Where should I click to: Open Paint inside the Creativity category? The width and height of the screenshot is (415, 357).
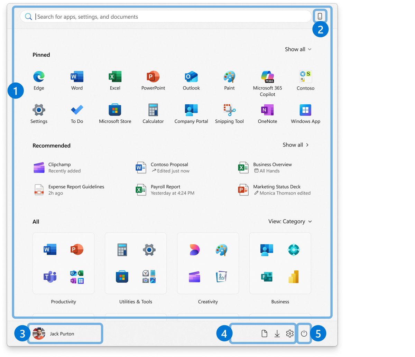(221, 249)
